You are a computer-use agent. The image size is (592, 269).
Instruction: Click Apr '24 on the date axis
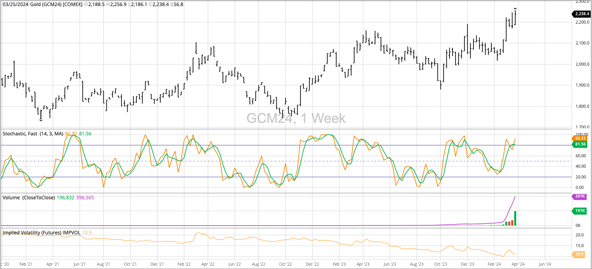click(x=518, y=264)
